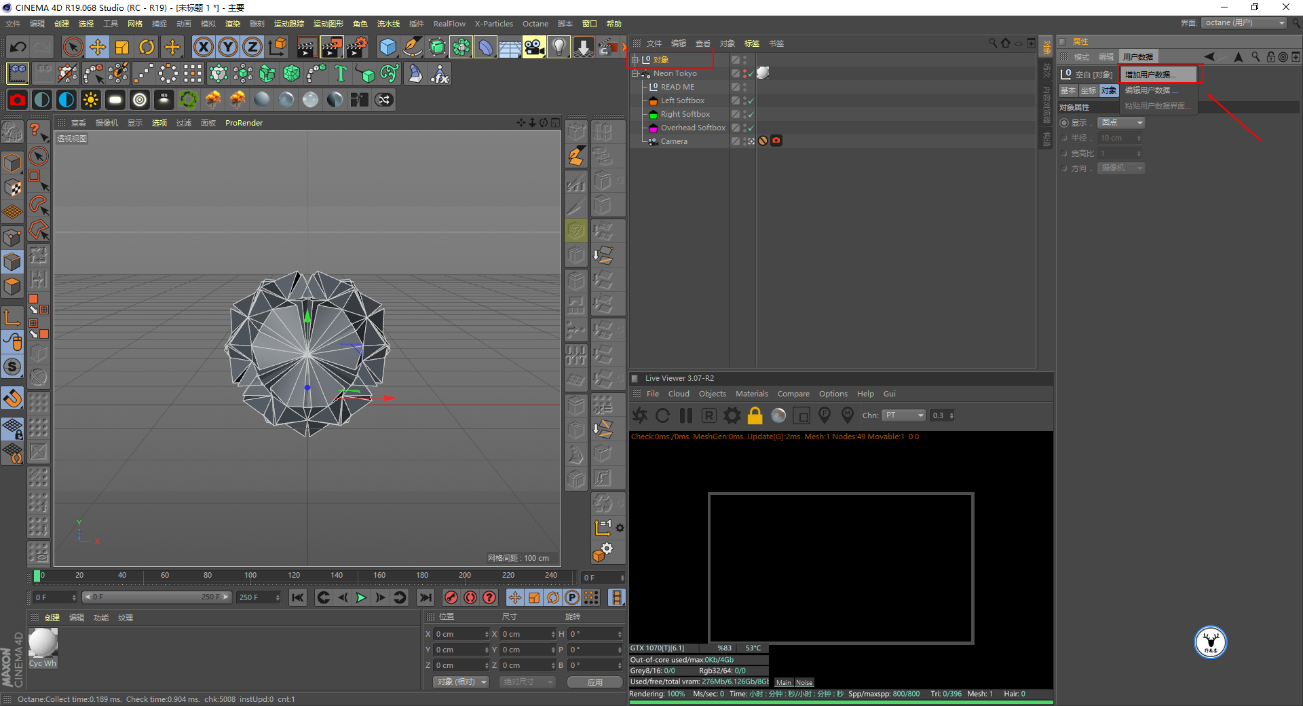
Task: Click the clay mode sphere icon
Action: 778,415
